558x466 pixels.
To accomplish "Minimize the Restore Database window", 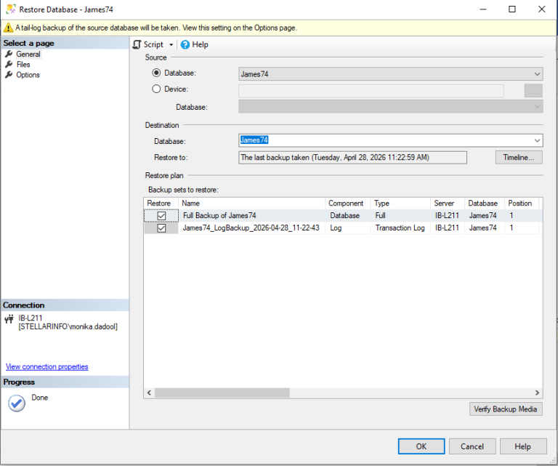I will (x=483, y=9).
